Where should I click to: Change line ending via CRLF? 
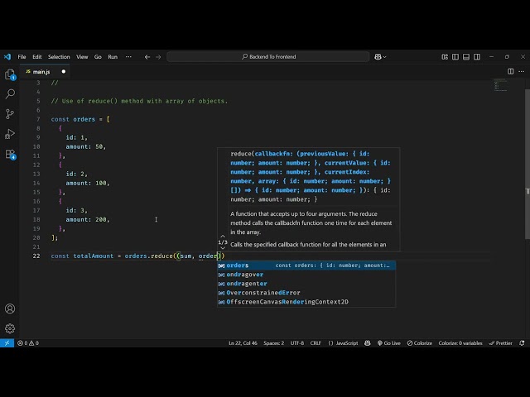pos(316,343)
